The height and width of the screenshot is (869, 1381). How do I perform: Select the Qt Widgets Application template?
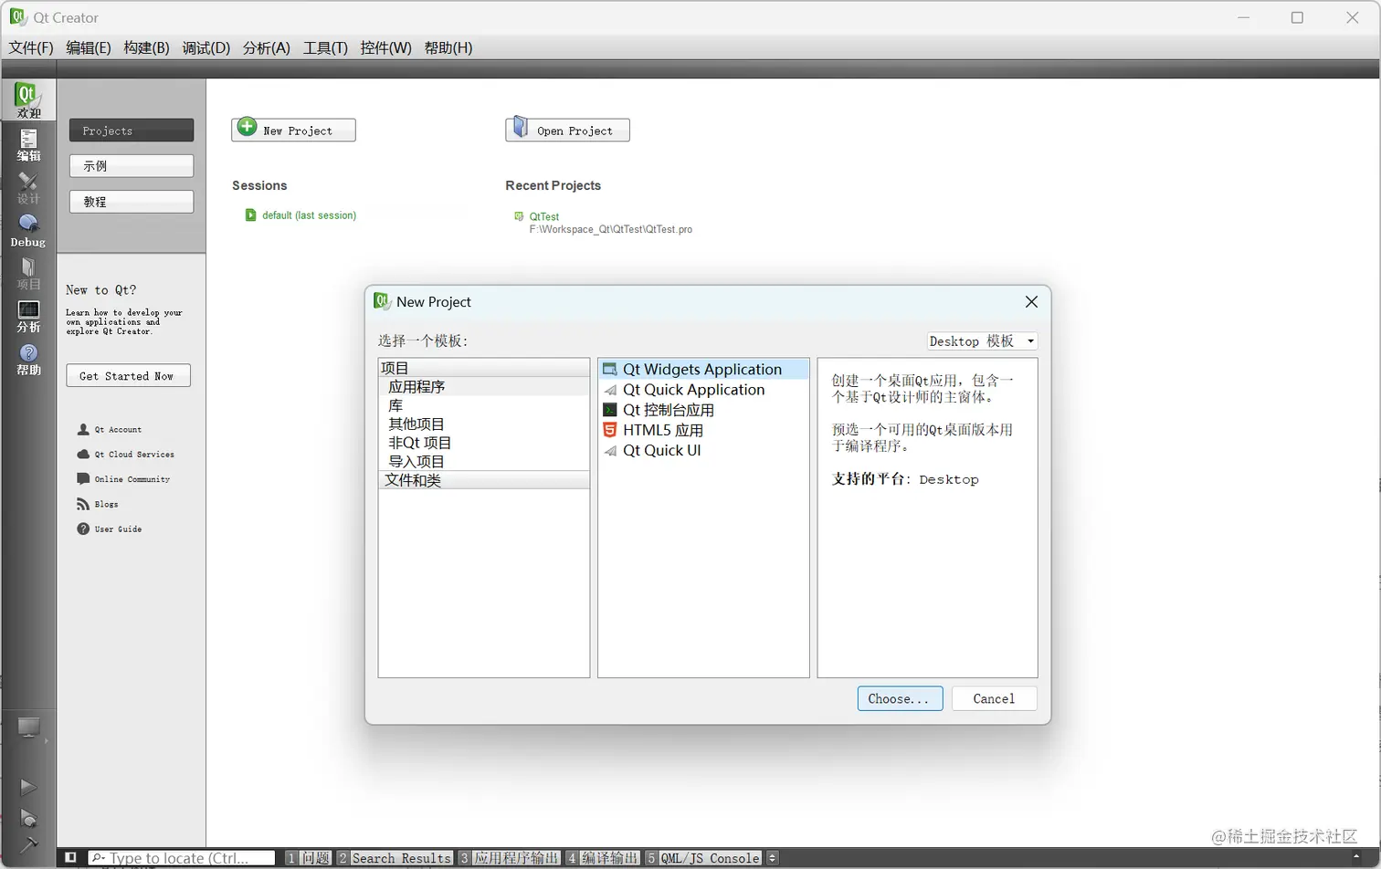point(703,369)
